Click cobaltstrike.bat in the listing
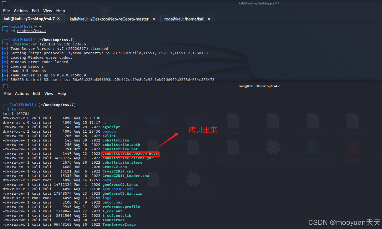Image resolution: width=382 pixels, height=229 pixels. point(120,149)
